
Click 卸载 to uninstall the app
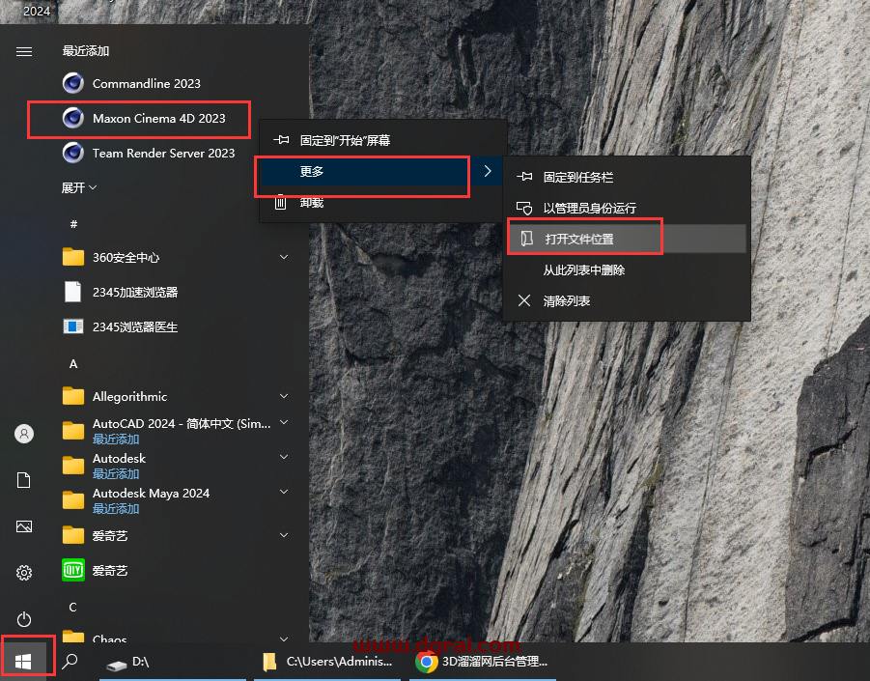pyautogui.click(x=311, y=203)
